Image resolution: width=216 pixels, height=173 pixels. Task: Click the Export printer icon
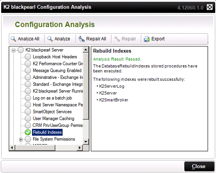pos(146,39)
